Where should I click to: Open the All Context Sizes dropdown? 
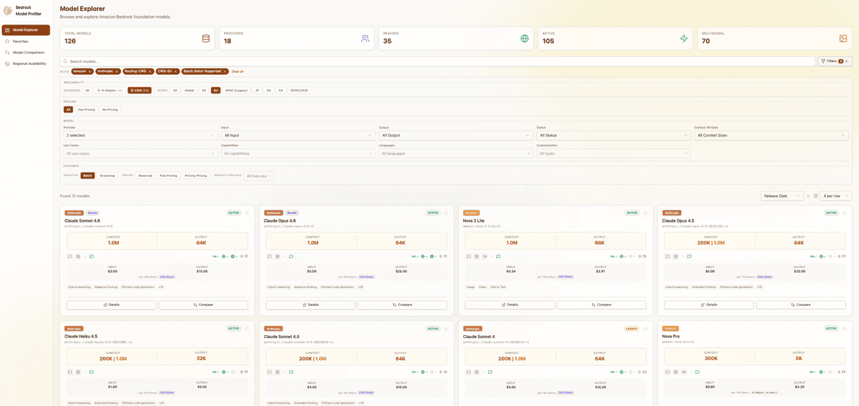[x=771, y=135]
